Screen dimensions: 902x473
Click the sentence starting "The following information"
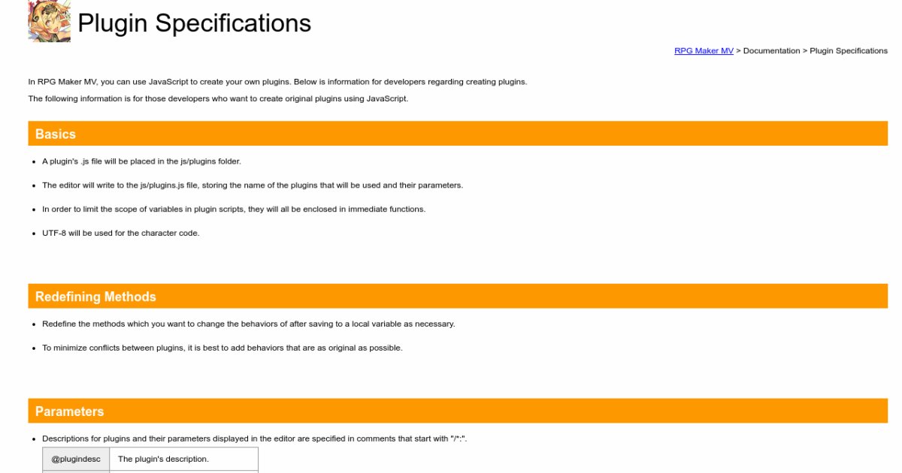click(x=218, y=99)
